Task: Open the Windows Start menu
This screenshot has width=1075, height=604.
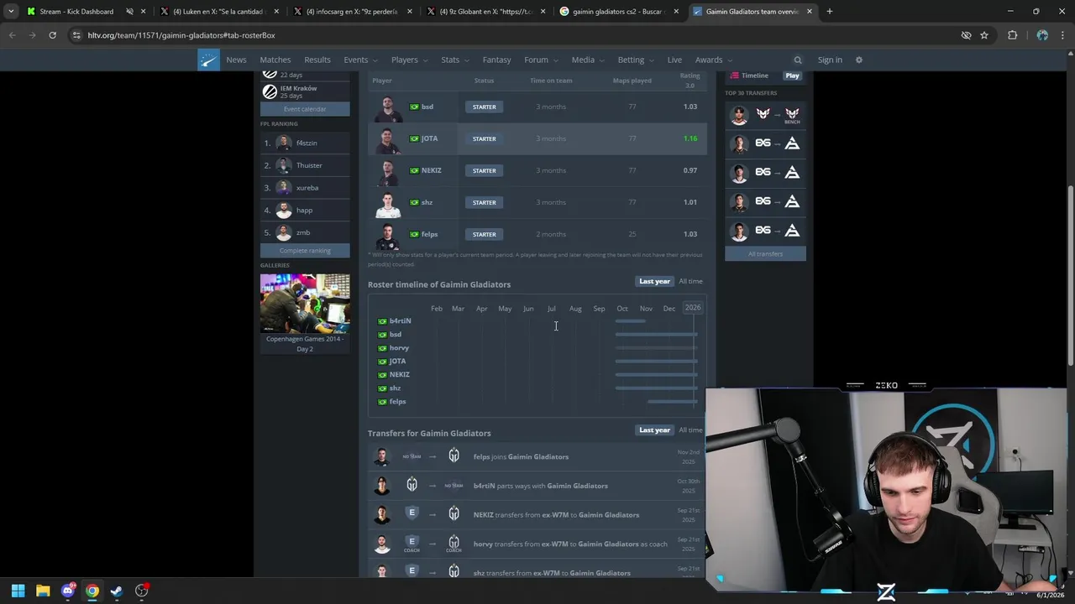Action: tap(18, 591)
